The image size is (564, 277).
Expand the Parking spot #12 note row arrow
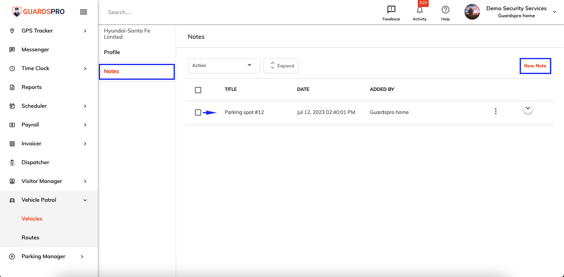click(528, 108)
